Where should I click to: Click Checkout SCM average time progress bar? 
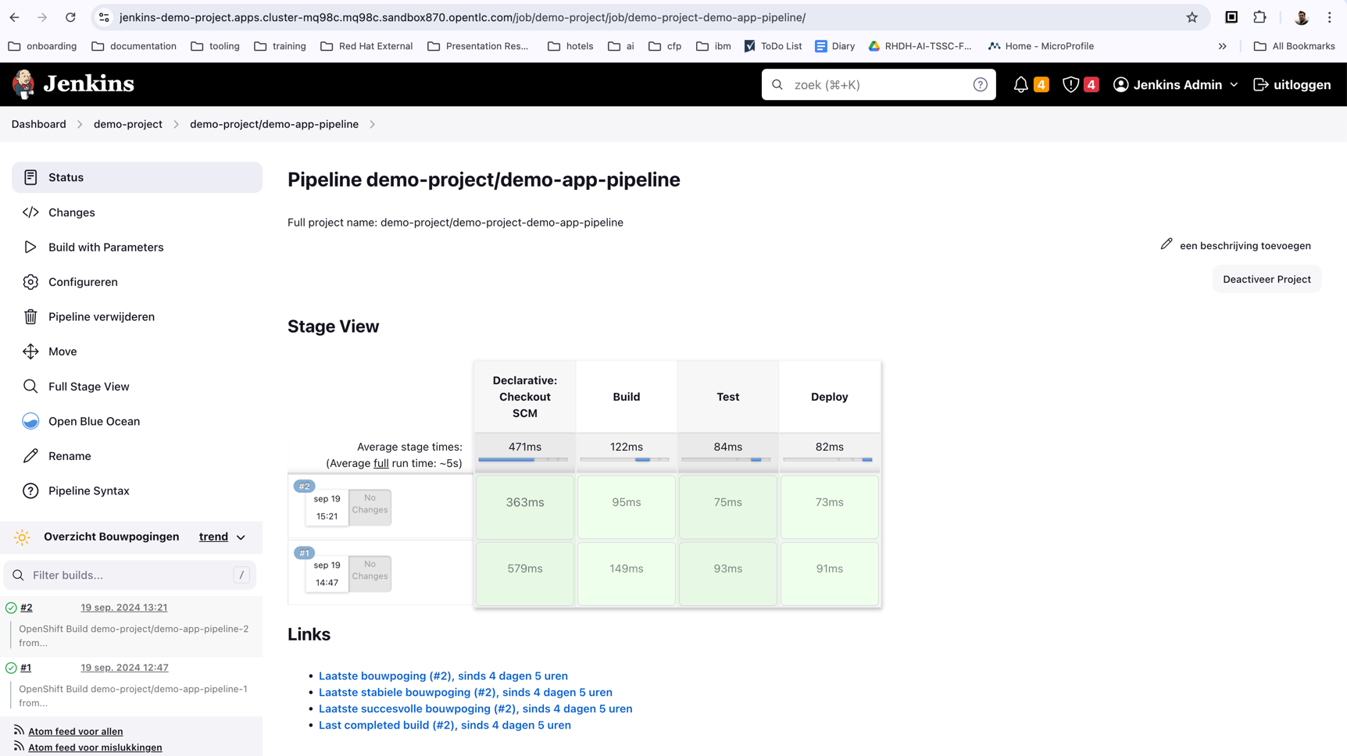pyautogui.click(x=523, y=460)
